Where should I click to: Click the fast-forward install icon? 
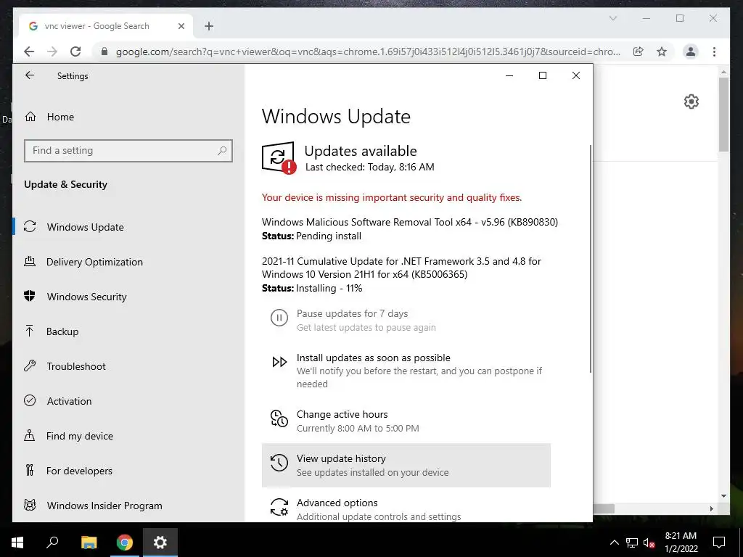coord(279,362)
